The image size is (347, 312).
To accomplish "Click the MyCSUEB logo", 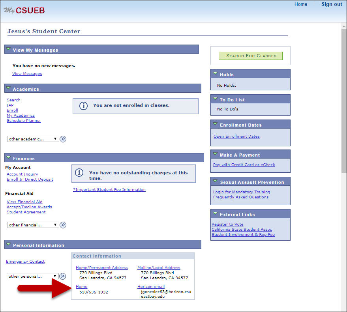I will point(24,10).
